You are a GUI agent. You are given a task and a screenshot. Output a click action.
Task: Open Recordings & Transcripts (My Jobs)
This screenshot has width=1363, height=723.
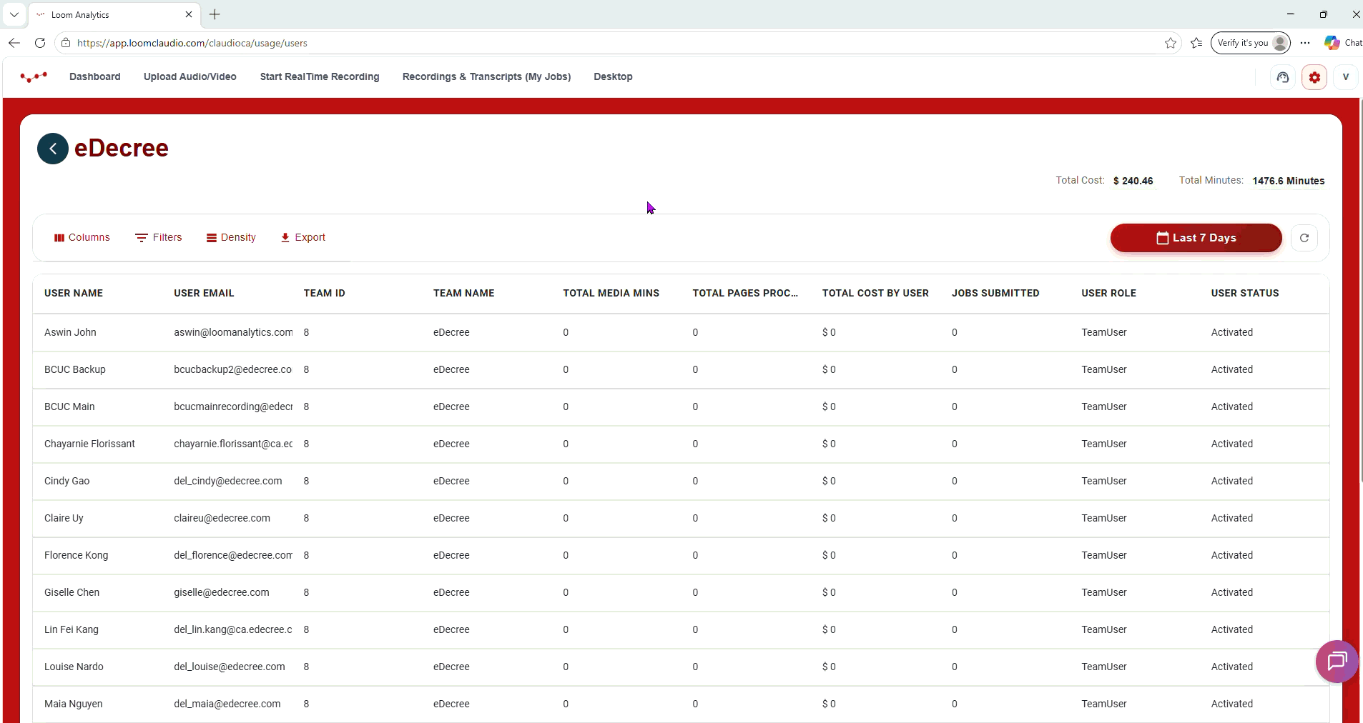coord(486,76)
